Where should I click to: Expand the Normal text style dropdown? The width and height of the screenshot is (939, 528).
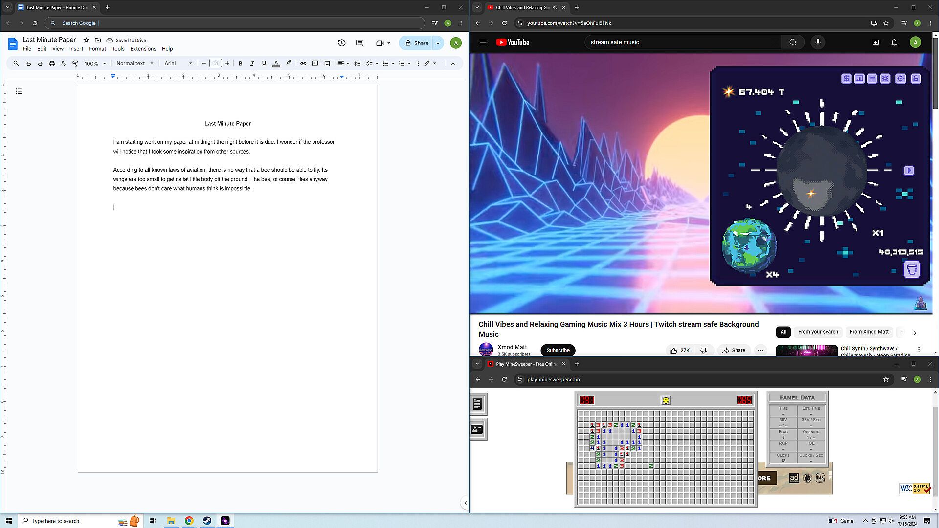[x=135, y=63]
